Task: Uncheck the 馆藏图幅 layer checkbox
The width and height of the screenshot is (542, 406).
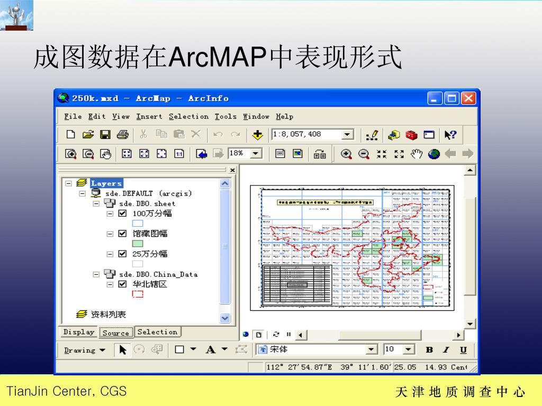Action: (122, 233)
